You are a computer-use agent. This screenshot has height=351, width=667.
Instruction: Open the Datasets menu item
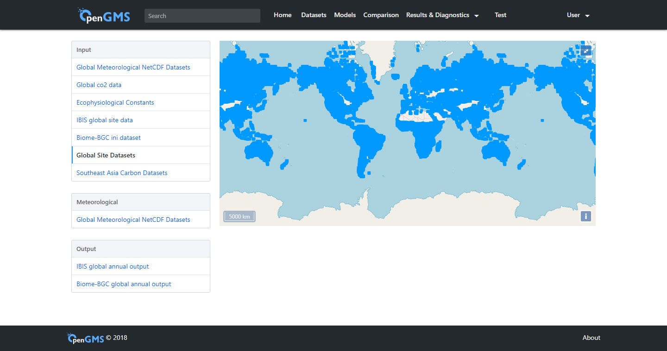[314, 15]
